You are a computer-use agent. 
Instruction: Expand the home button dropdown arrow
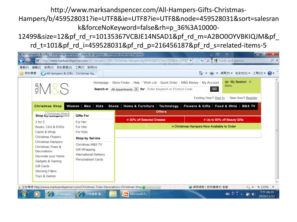tap(206, 73)
